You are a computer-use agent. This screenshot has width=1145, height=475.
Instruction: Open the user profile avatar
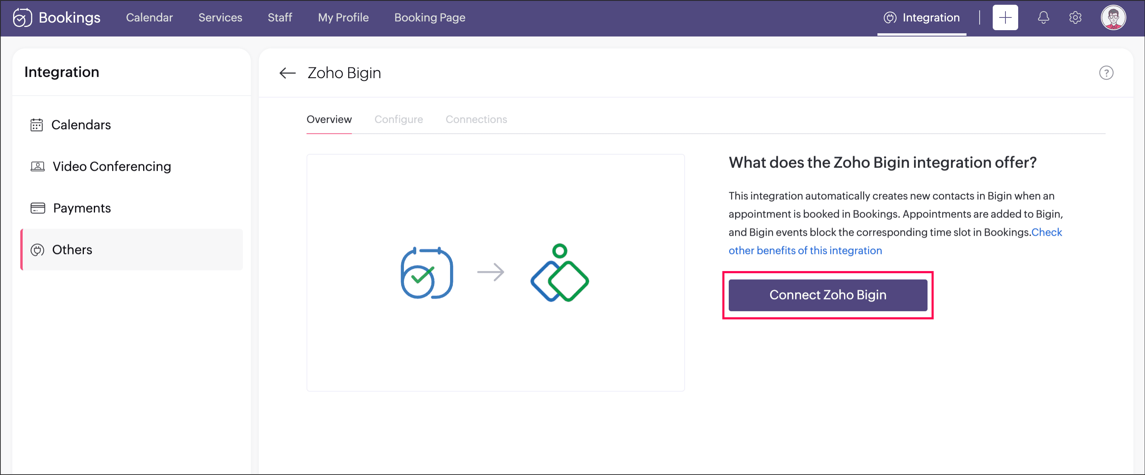tap(1112, 18)
